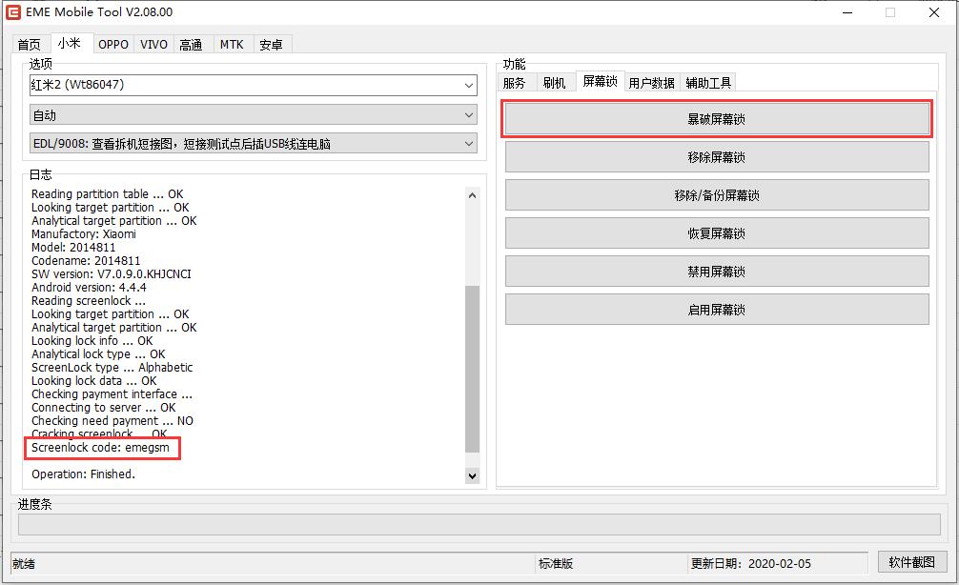The height and width of the screenshot is (585, 959).
Task: Click the log scrollbar up arrow
Action: click(472, 195)
